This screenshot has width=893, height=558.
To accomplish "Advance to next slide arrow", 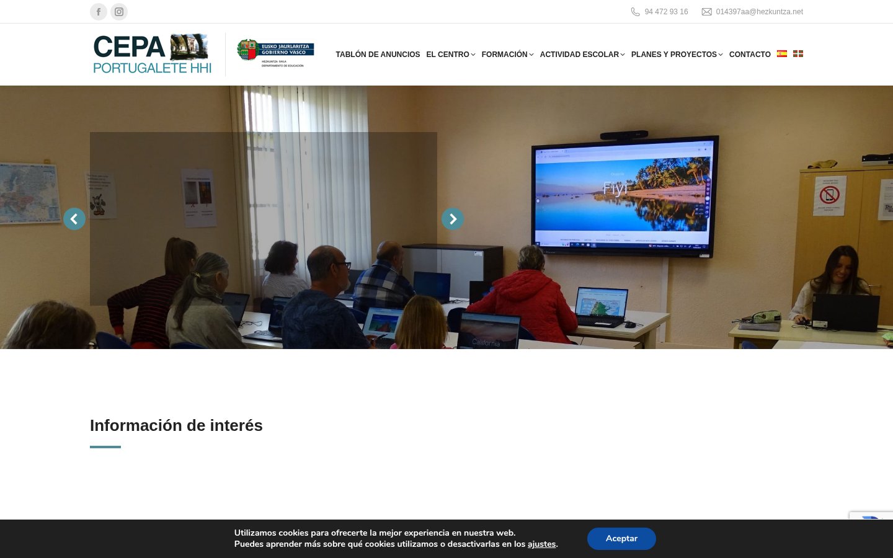I will point(453,219).
